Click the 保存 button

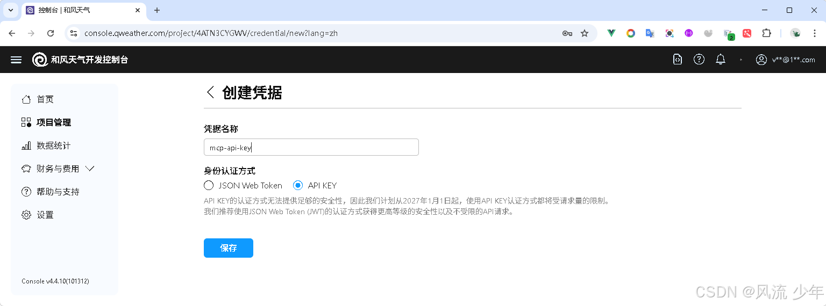[x=229, y=248]
